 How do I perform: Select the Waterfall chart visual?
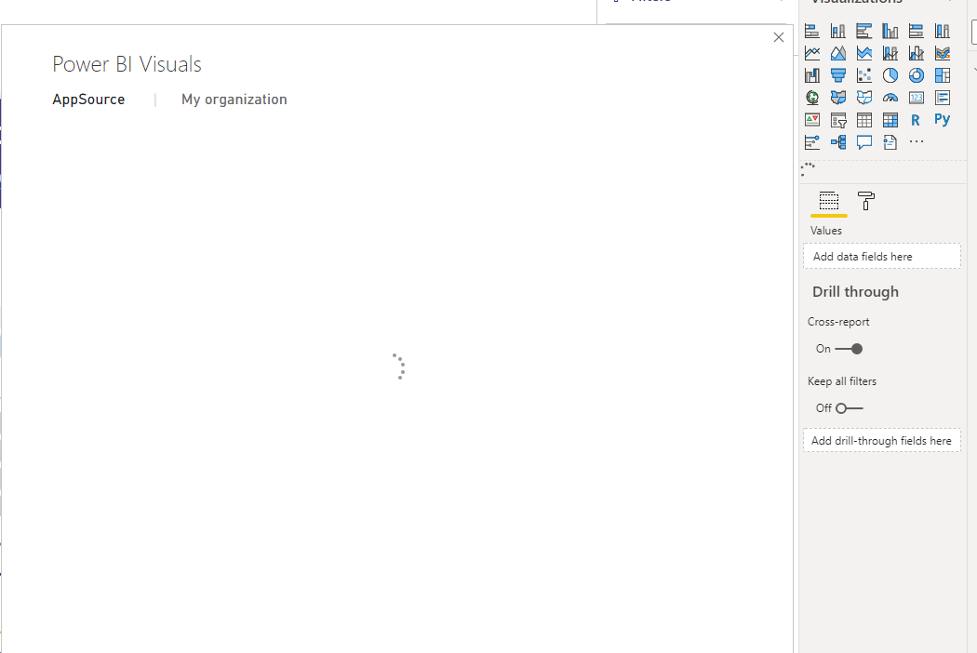(x=812, y=75)
